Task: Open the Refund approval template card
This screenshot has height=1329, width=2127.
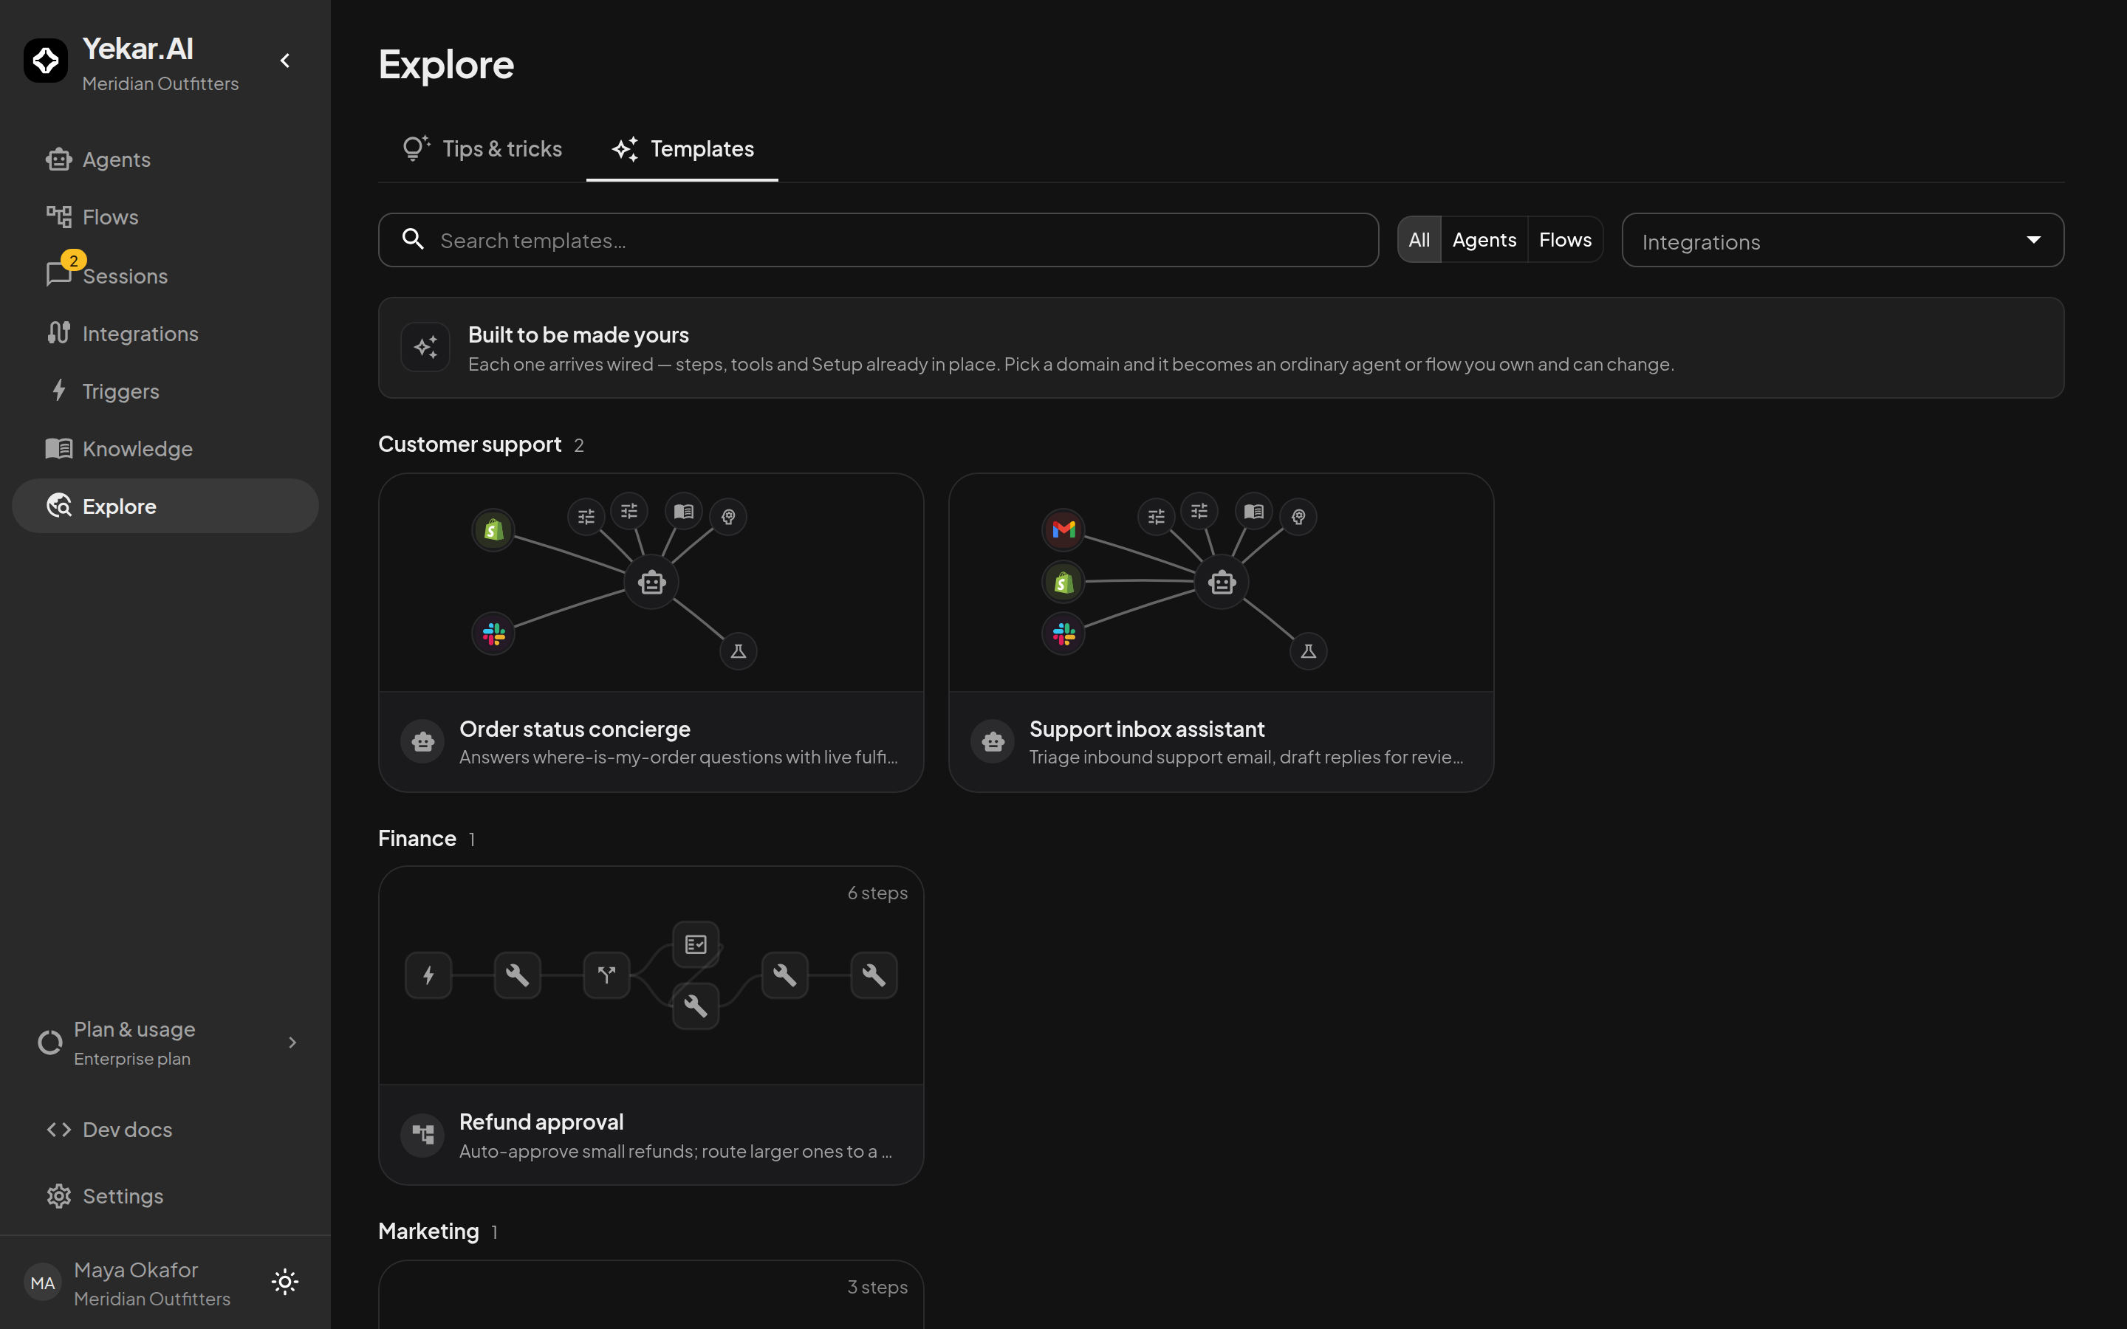Action: 651,1025
